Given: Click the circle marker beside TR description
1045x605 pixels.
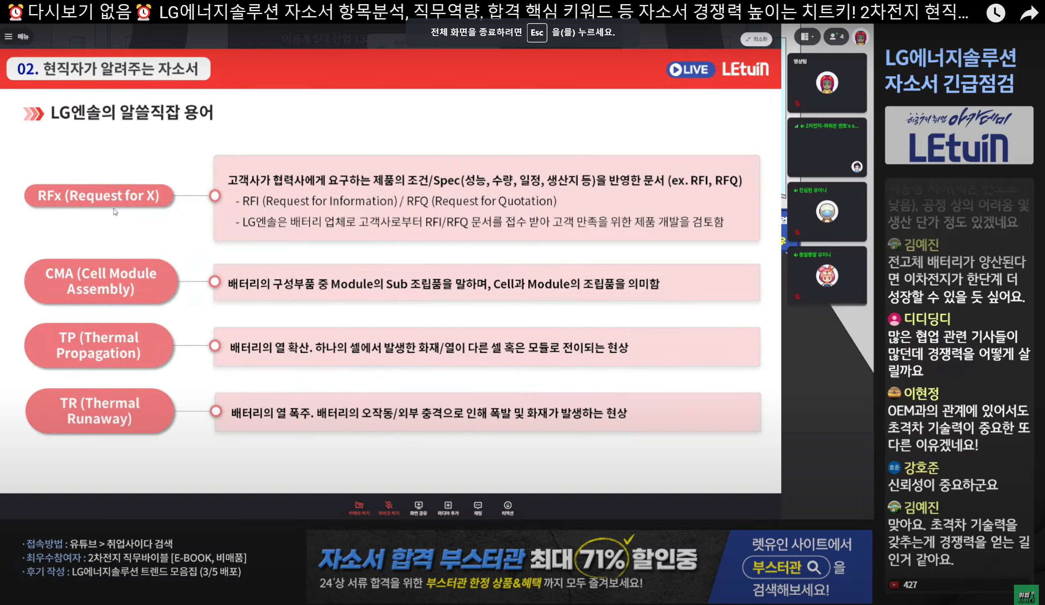Looking at the screenshot, I should click(x=216, y=411).
